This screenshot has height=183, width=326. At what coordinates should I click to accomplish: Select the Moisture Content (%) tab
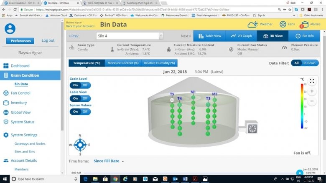click(x=123, y=63)
